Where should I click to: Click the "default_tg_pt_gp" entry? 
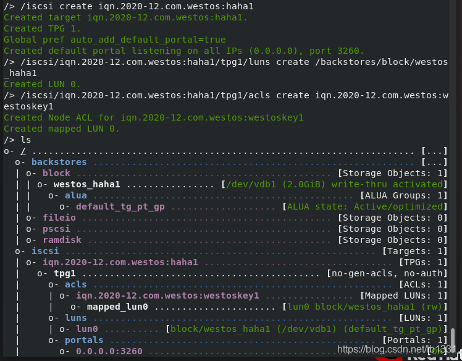[x=120, y=206]
